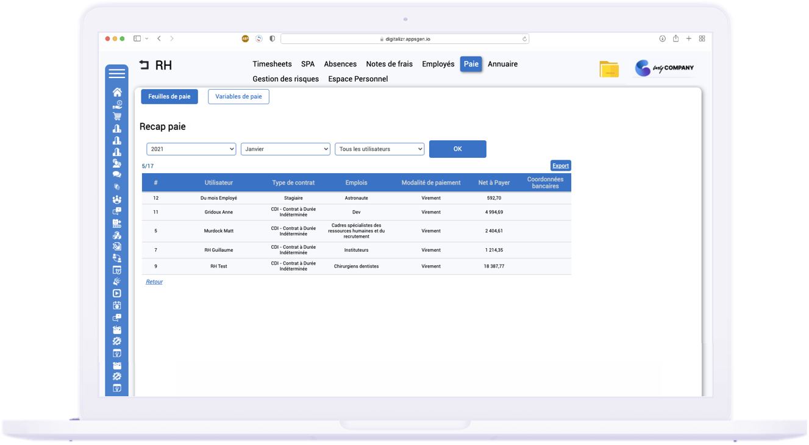
Task: Click the Type de contrat column header
Action: [x=293, y=183]
